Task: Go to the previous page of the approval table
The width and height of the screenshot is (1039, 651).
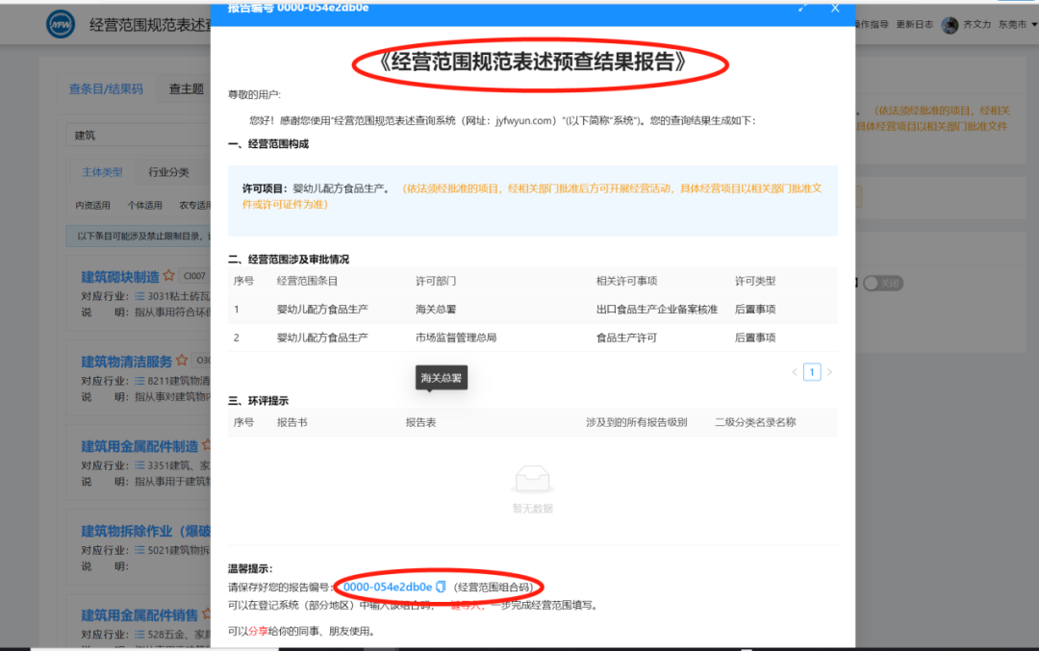Action: pos(795,372)
